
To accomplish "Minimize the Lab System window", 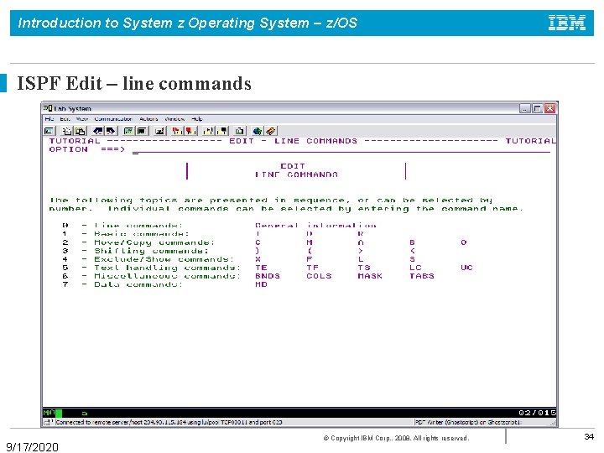I will 524,108.
